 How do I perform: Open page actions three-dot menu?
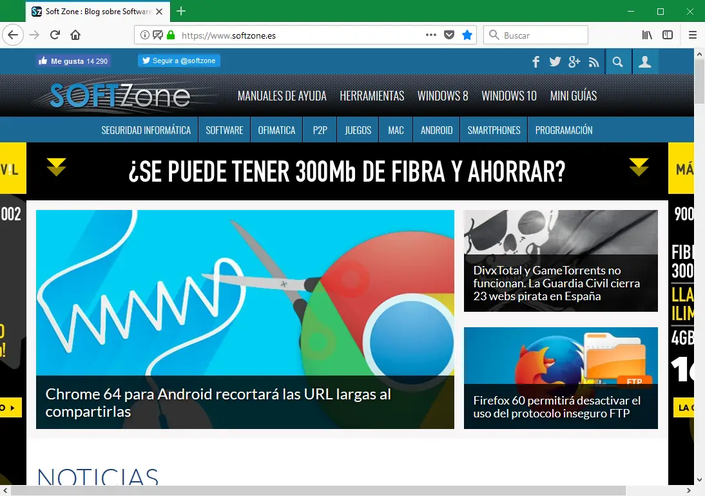[x=430, y=35]
